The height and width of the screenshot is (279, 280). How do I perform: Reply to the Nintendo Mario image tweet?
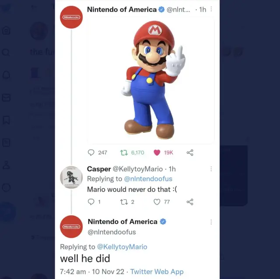click(91, 152)
